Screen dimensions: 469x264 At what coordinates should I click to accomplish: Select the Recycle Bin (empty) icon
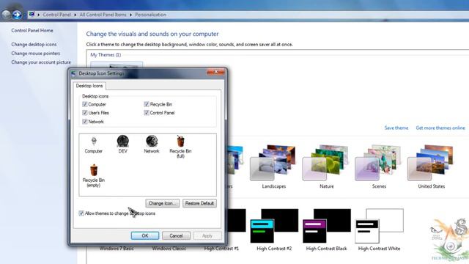coord(94,176)
